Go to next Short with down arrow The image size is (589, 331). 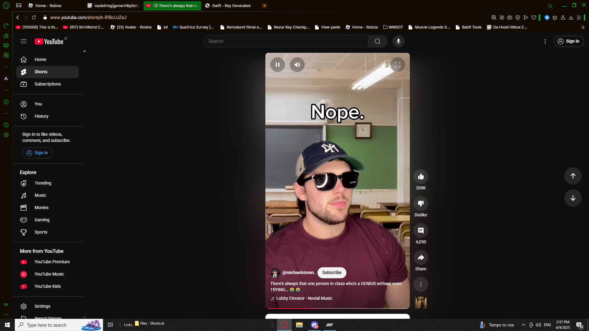[573, 198]
